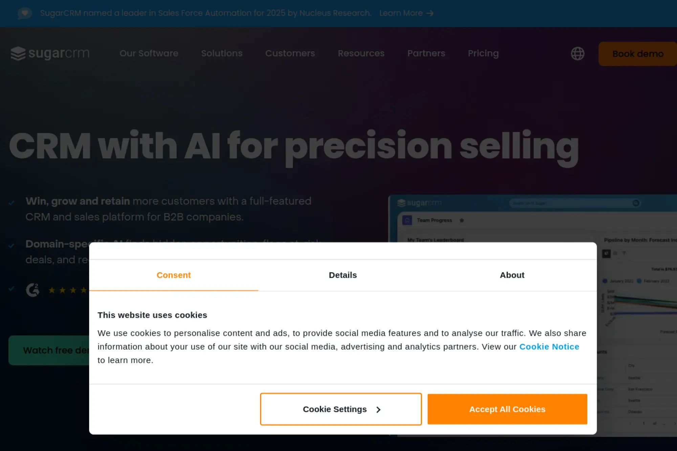
Task: Open the Our Software navigation menu
Action: (149, 53)
